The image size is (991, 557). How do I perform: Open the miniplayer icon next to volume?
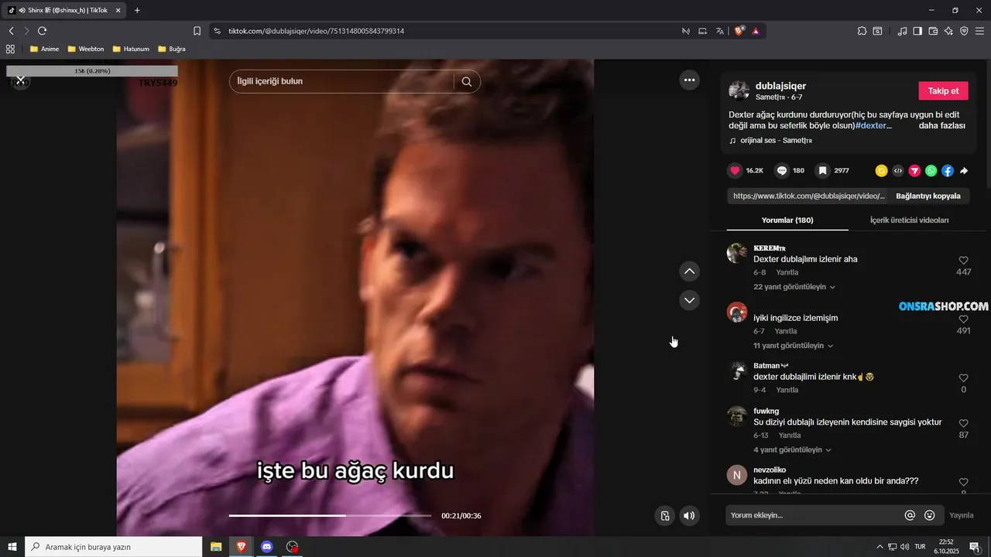click(664, 516)
